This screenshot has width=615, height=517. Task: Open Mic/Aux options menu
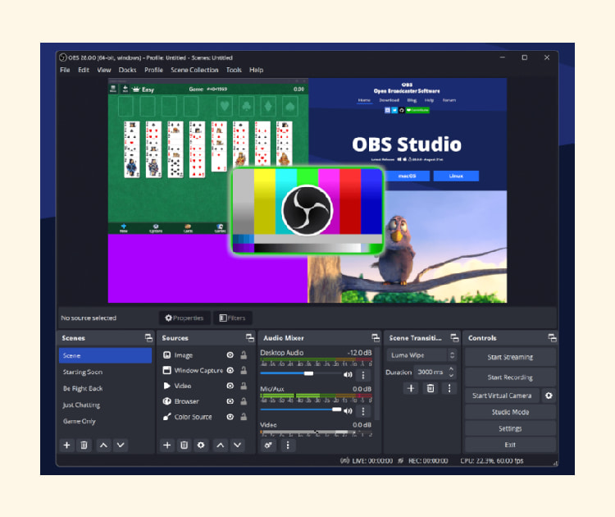point(363,411)
